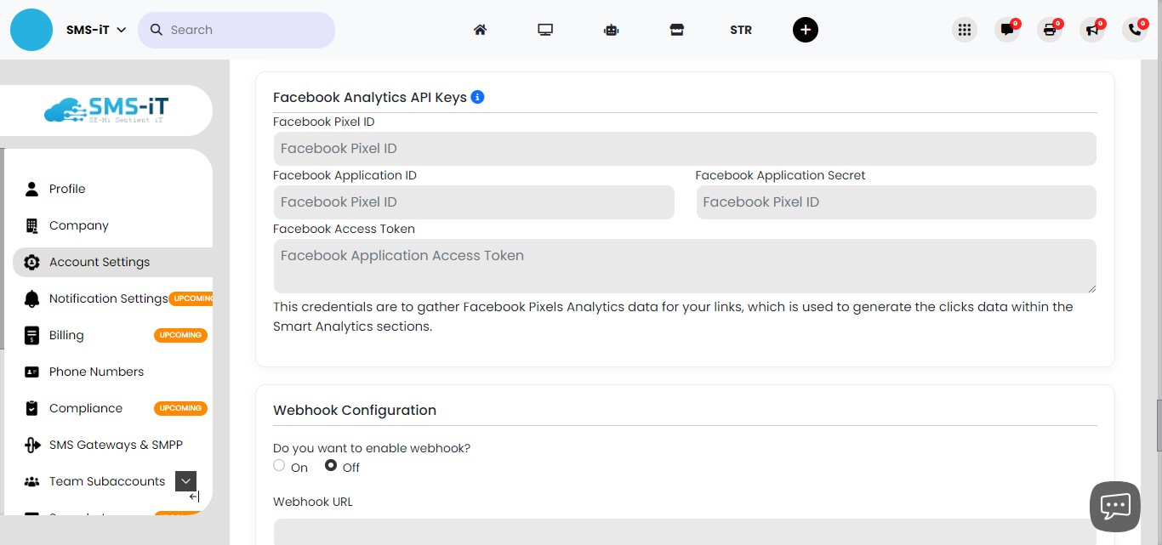Check chat message notifications

tap(1007, 29)
